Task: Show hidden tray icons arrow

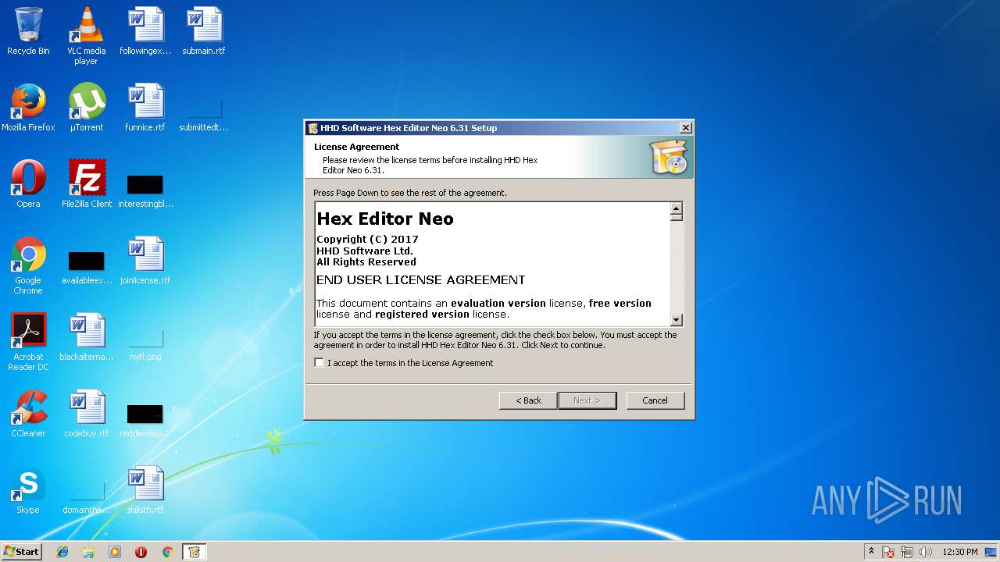Action: [871, 552]
